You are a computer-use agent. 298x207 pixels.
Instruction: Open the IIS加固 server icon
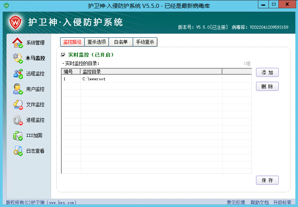(x=18, y=136)
